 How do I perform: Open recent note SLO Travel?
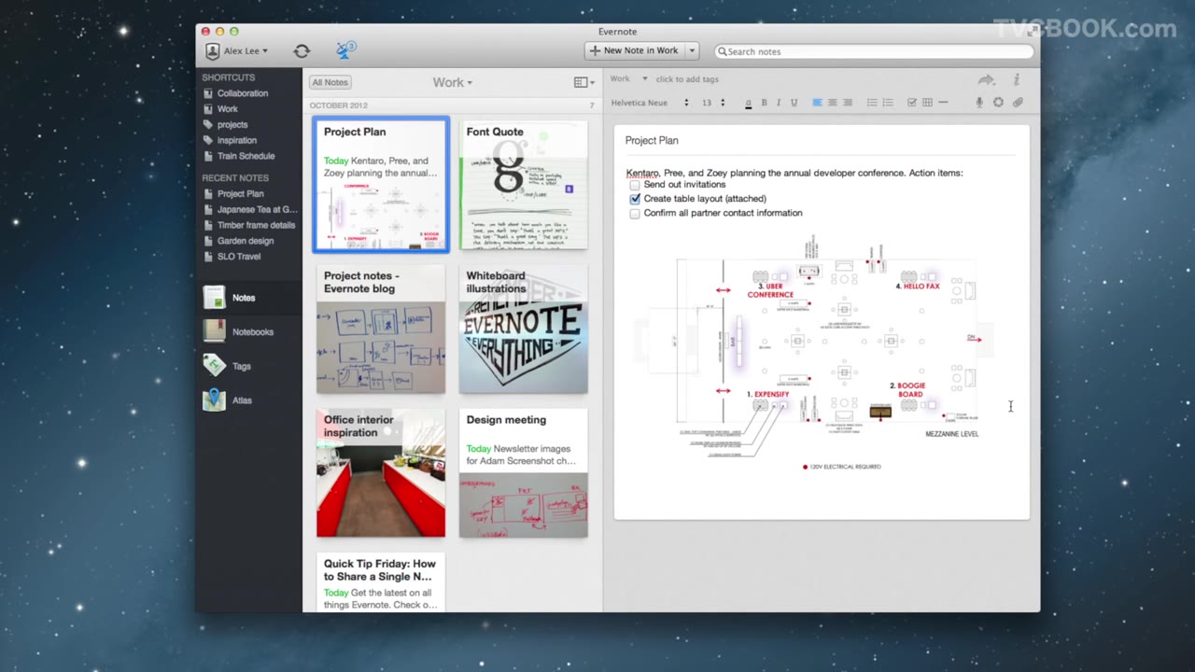(x=239, y=256)
